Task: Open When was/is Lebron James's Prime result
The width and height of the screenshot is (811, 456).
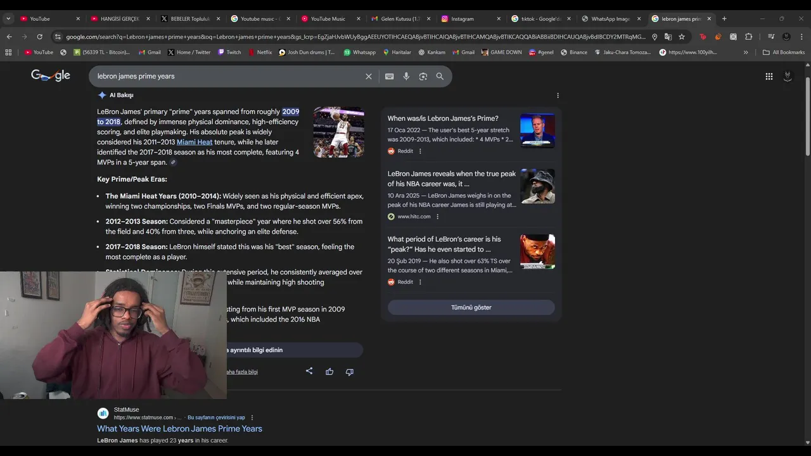Action: coord(443,118)
